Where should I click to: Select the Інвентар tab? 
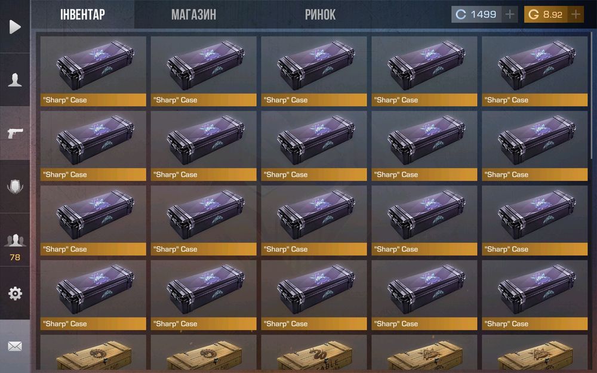click(82, 14)
